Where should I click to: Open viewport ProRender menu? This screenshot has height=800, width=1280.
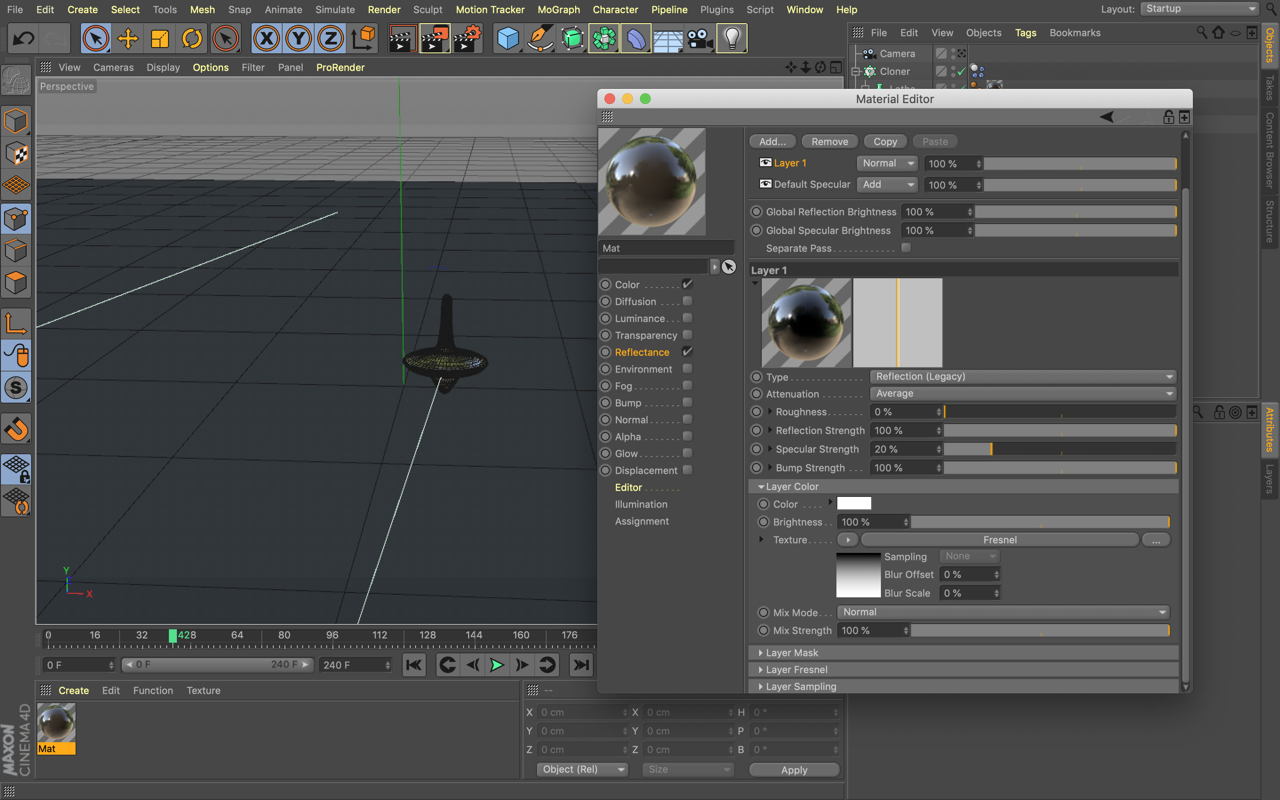340,67
